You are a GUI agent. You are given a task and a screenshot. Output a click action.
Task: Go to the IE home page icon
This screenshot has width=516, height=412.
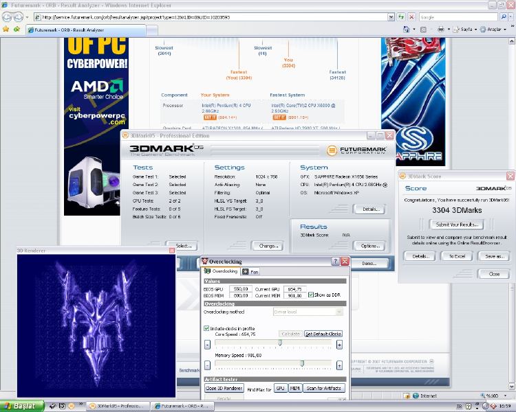click(407, 30)
